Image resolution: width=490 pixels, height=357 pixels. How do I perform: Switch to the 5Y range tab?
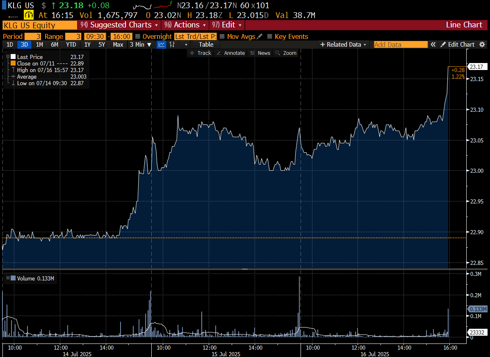pyautogui.click(x=102, y=45)
